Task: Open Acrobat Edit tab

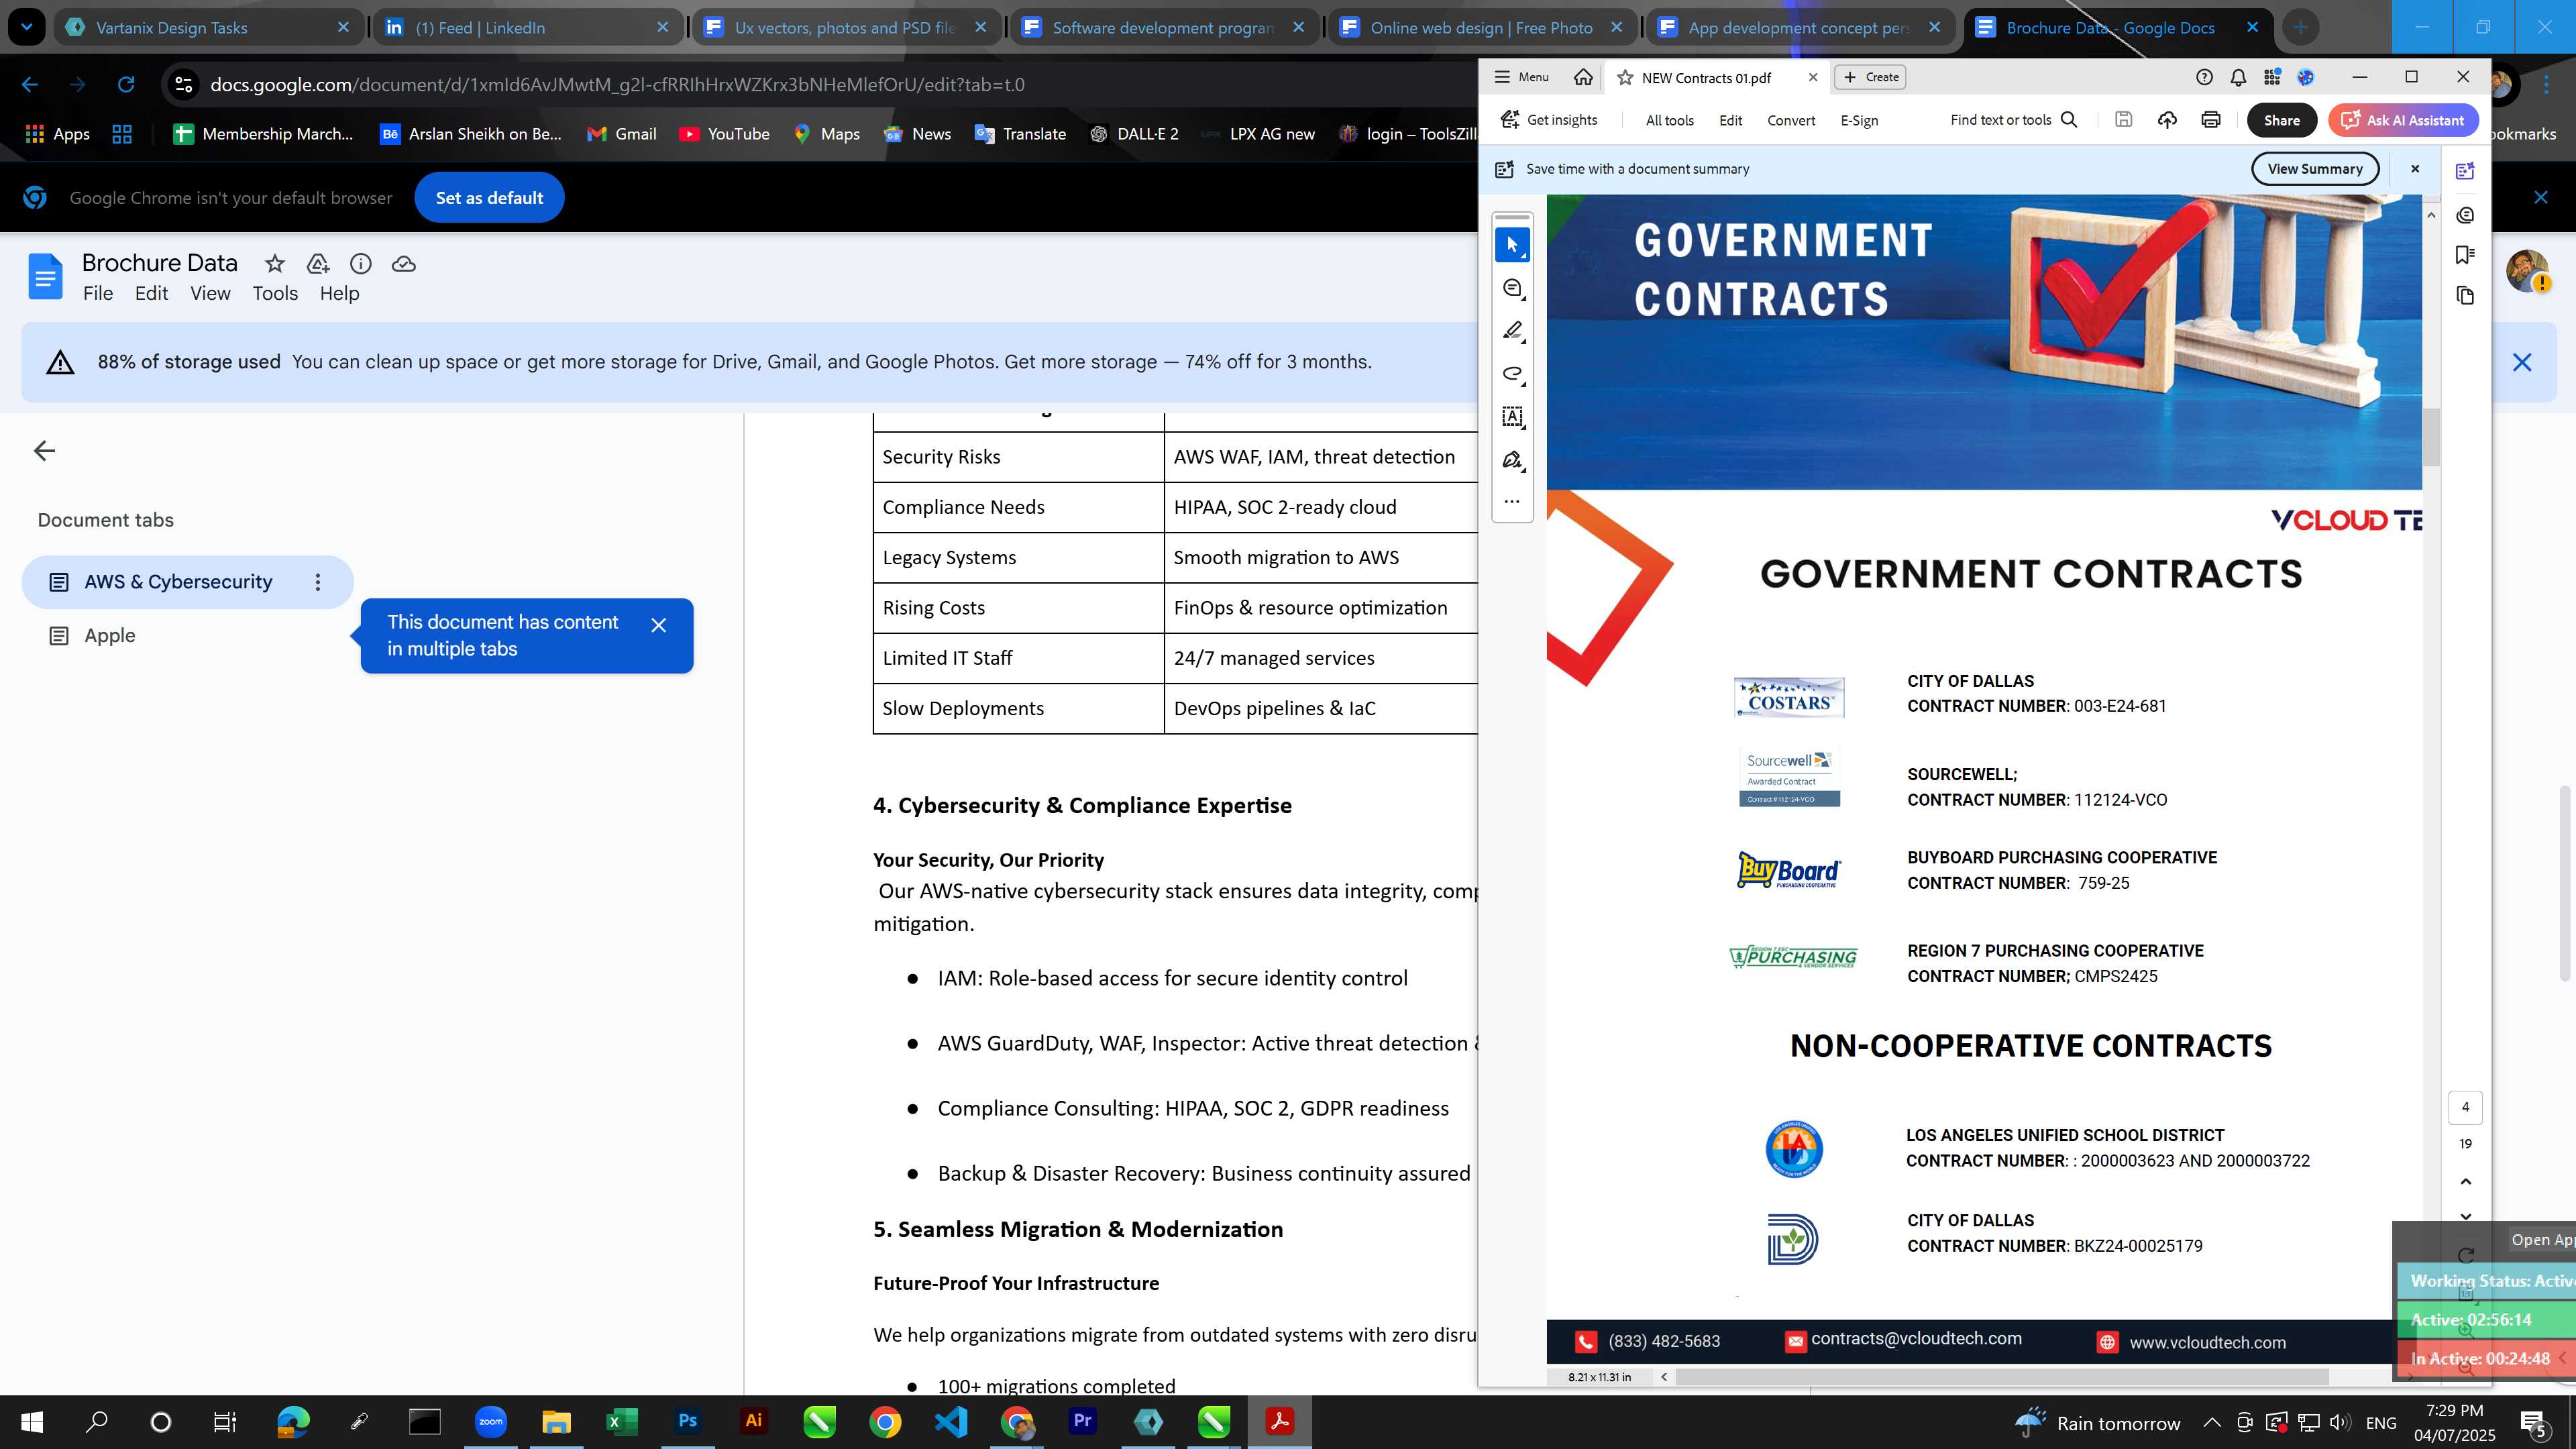Action: pos(1731,120)
